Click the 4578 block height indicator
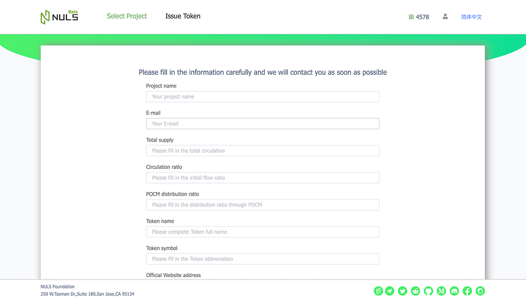Image resolution: width=526 pixels, height=301 pixels. [418, 17]
